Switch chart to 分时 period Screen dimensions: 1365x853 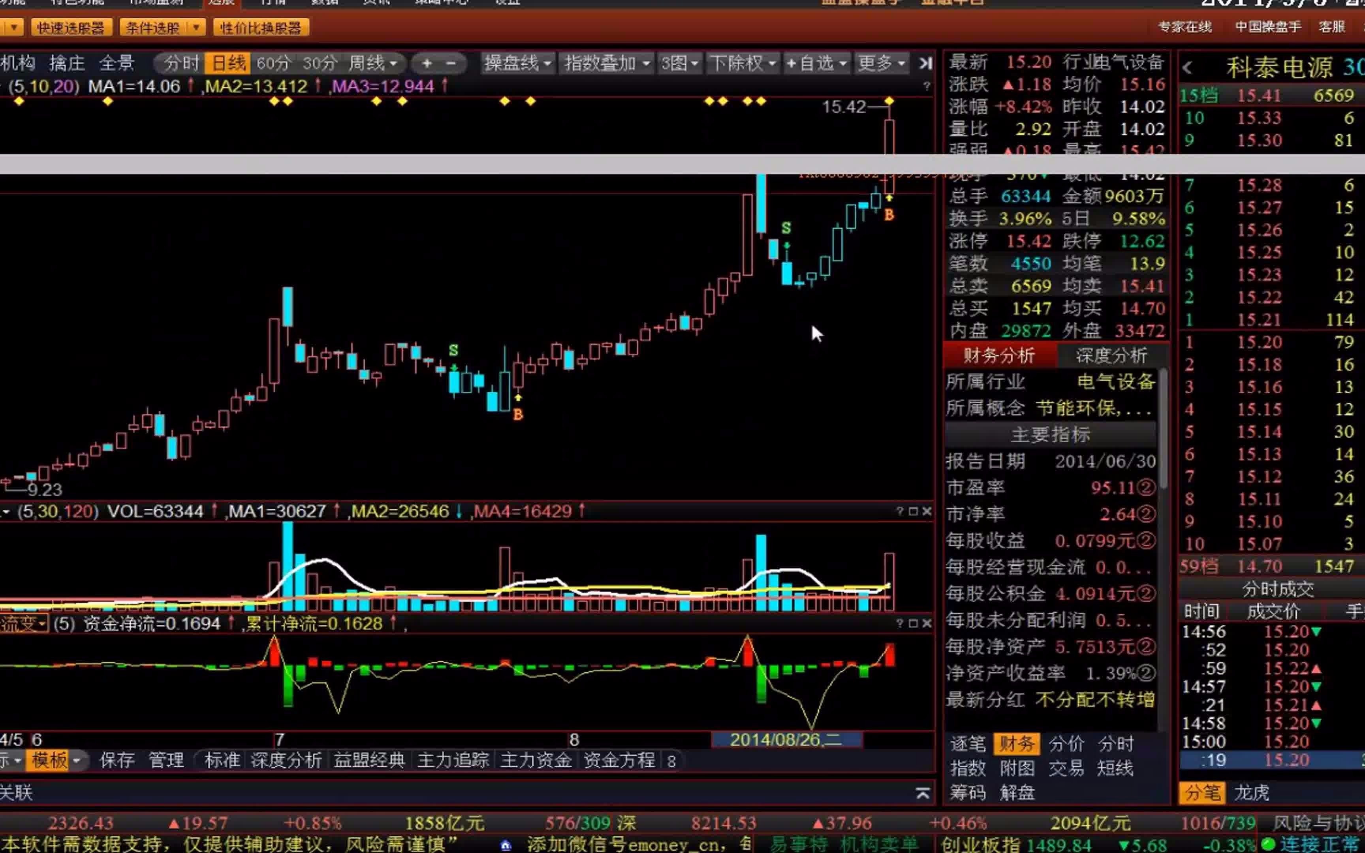click(181, 63)
